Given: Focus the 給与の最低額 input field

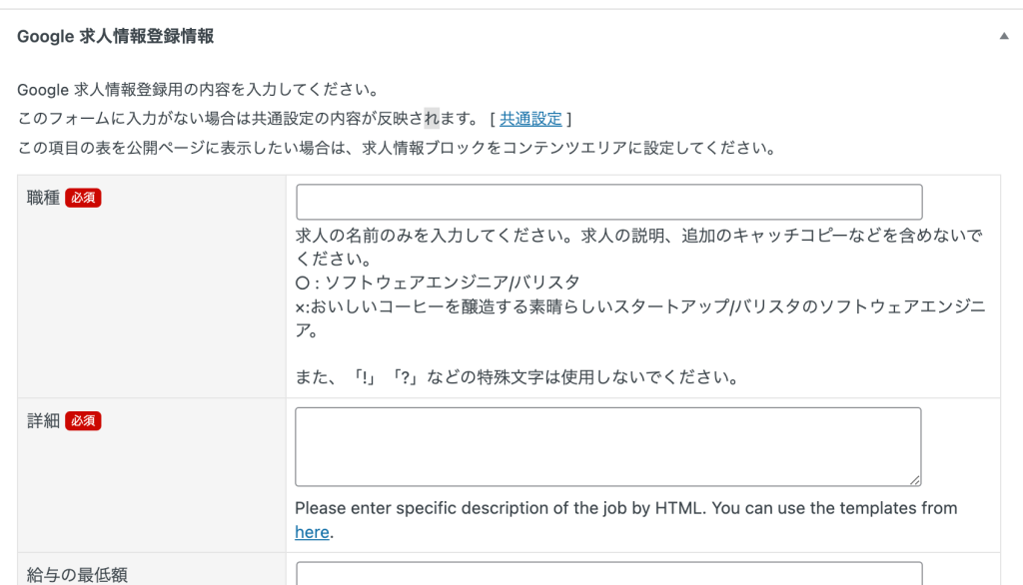Looking at the screenshot, I should 608,573.
